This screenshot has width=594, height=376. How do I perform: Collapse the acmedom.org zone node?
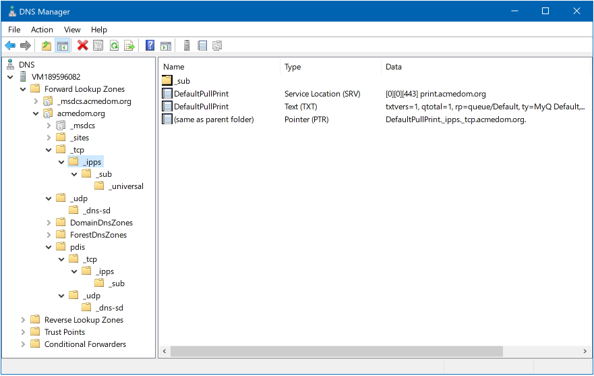(x=36, y=113)
